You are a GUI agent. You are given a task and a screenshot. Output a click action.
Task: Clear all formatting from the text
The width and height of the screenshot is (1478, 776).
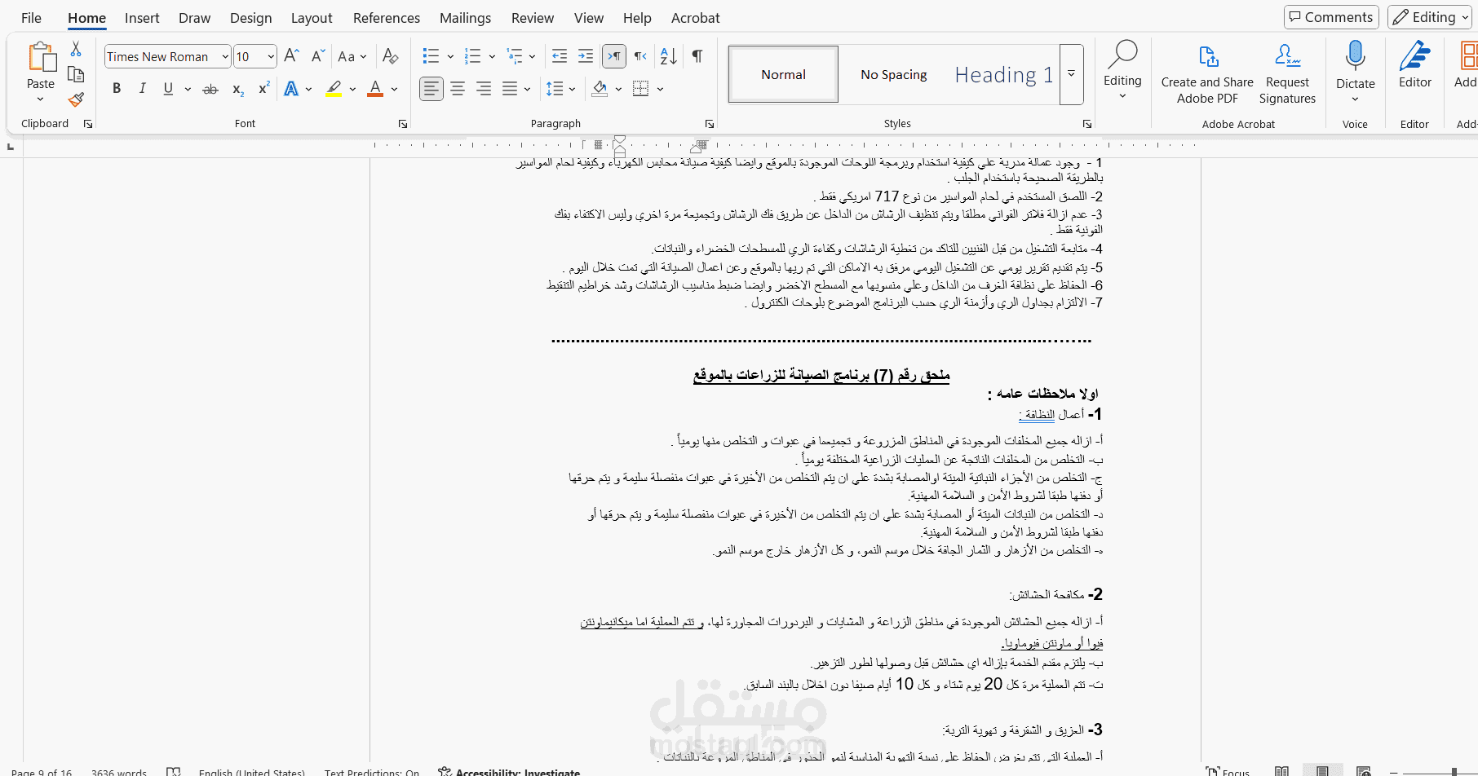(391, 56)
